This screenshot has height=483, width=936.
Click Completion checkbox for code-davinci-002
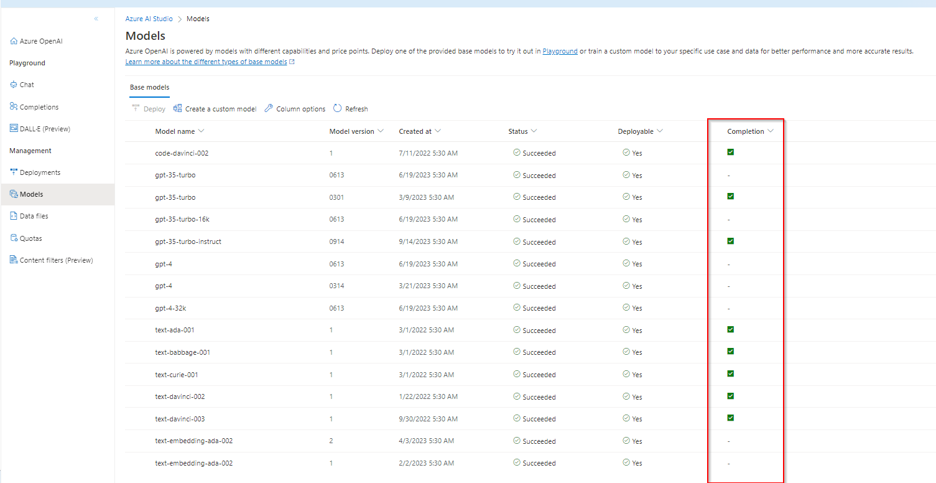point(731,152)
